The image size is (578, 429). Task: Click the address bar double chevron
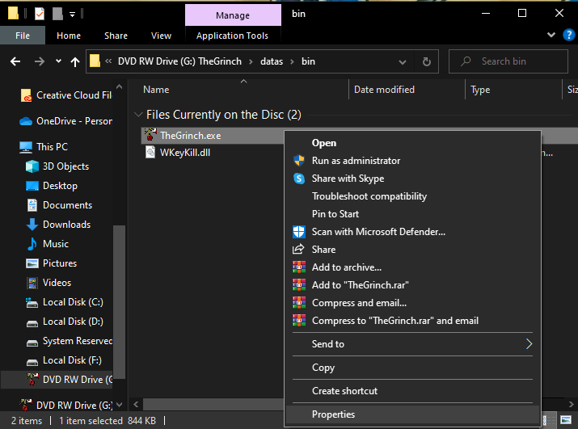108,61
